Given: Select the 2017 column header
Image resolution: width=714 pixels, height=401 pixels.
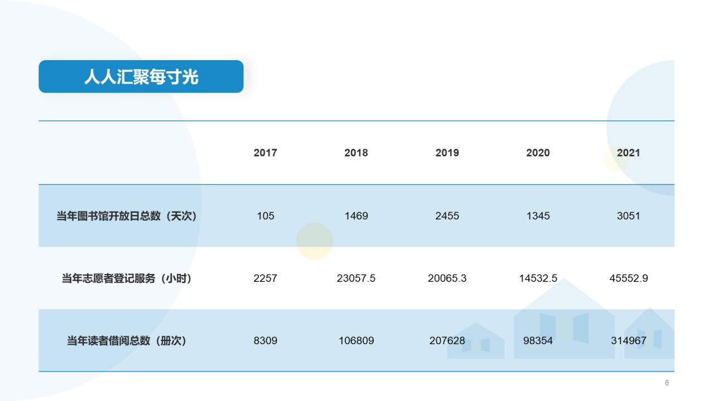Looking at the screenshot, I should point(265,153).
